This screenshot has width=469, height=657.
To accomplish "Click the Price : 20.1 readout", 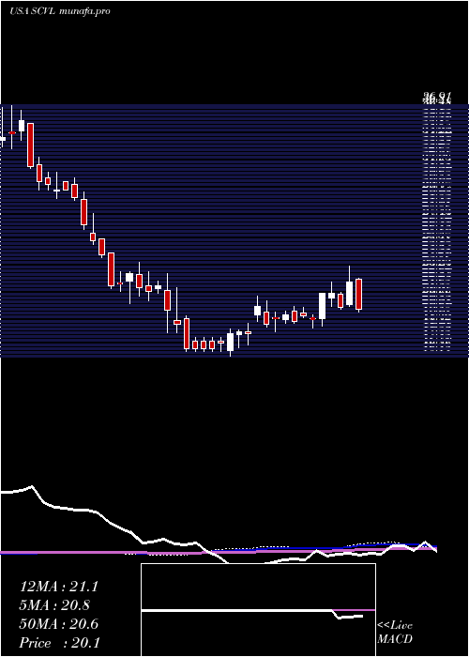I will [58, 643].
